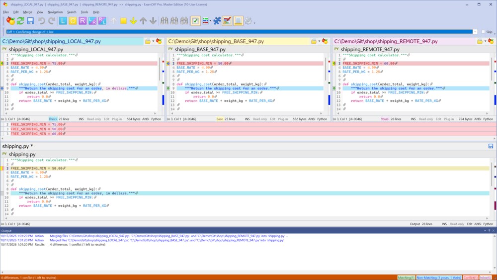Toggle INS mode in the LOCAL pane status bar

point(81,119)
